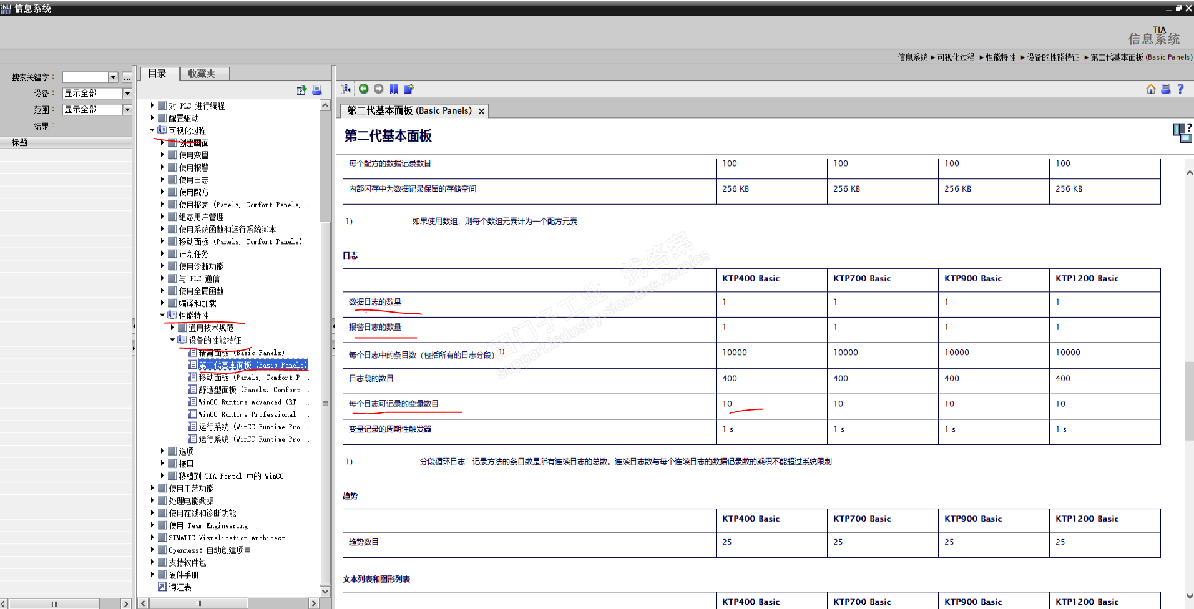Viewport: 1194px width, 609px height.
Task: Click breadcrumb link 性能特性
Action: [1001, 57]
